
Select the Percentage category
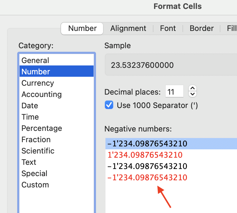tap(42, 128)
